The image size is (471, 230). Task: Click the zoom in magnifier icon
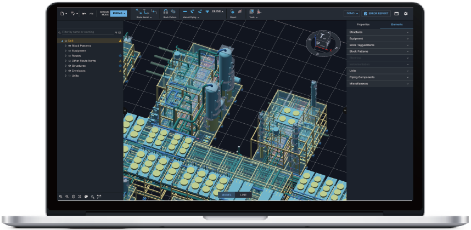(x=61, y=196)
